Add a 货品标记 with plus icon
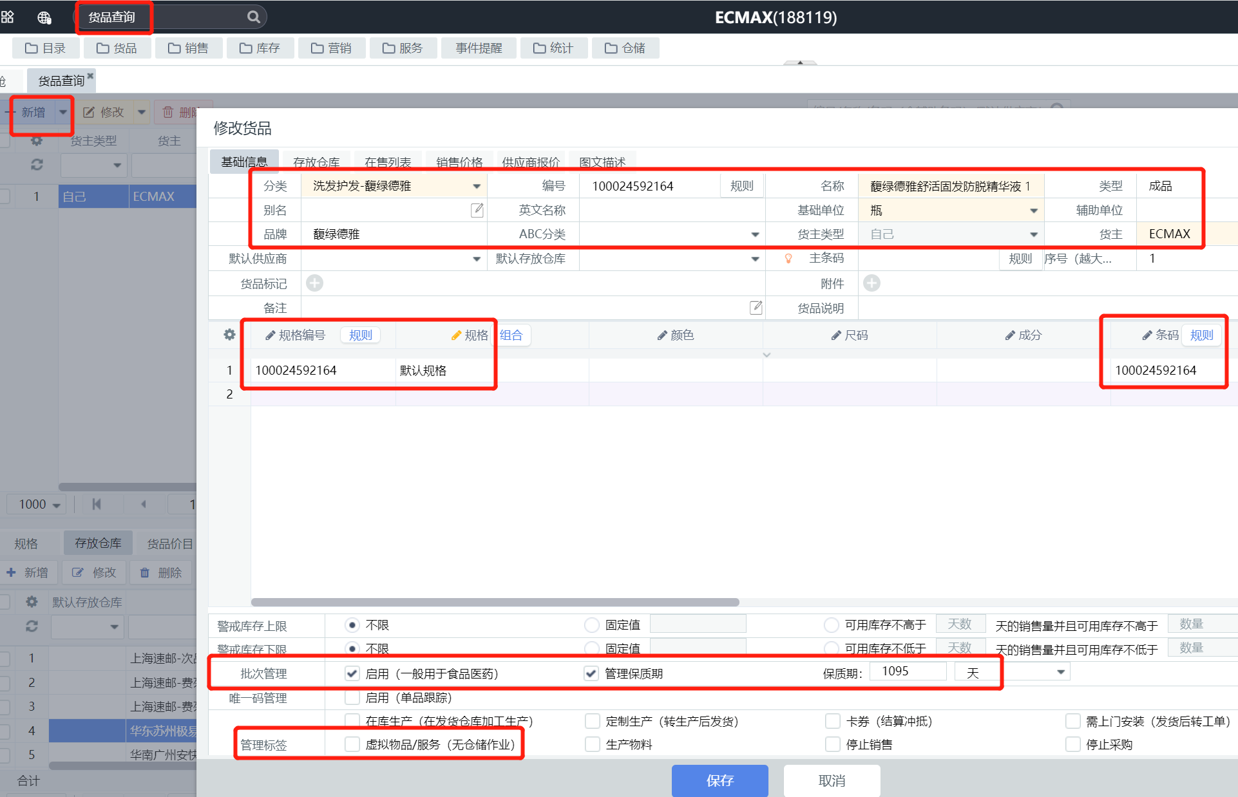Viewport: 1238px width, 797px height. click(x=314, y=283)
